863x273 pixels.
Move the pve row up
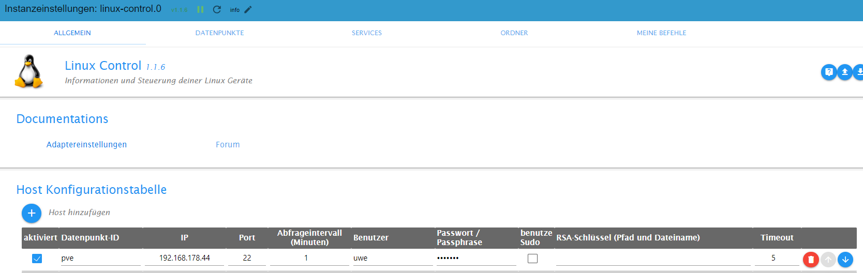tap(828, 260)
